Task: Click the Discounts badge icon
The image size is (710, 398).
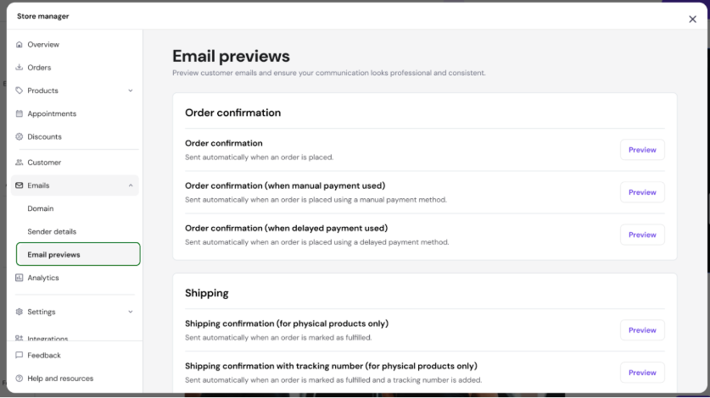Action: (20, 136)
